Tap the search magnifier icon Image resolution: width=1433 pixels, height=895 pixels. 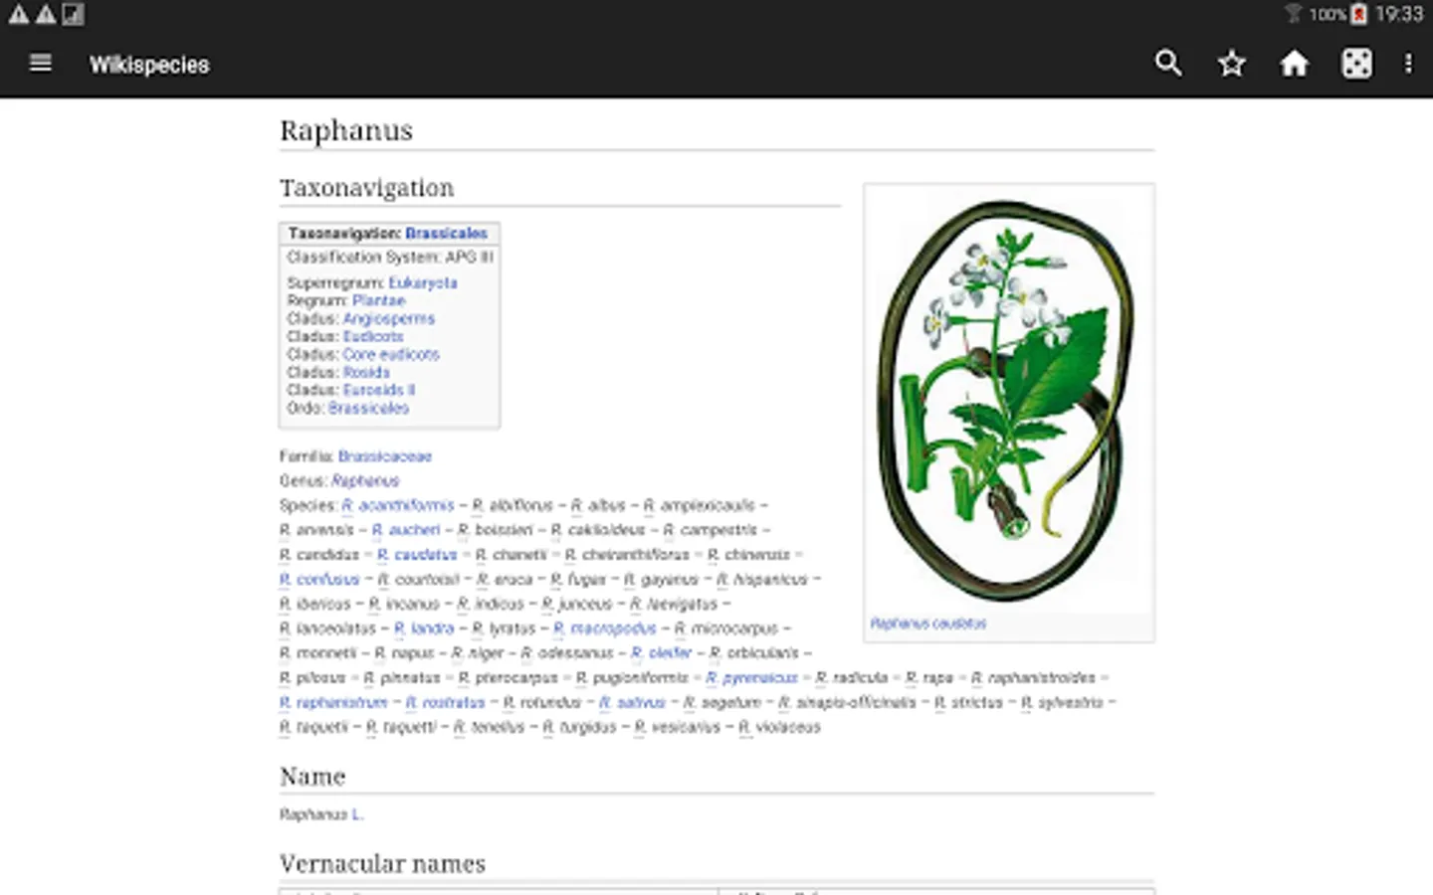1168,64
